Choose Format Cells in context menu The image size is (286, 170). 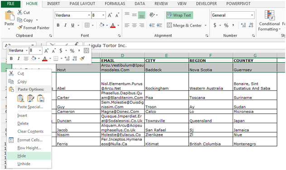(x=29, y=140)
